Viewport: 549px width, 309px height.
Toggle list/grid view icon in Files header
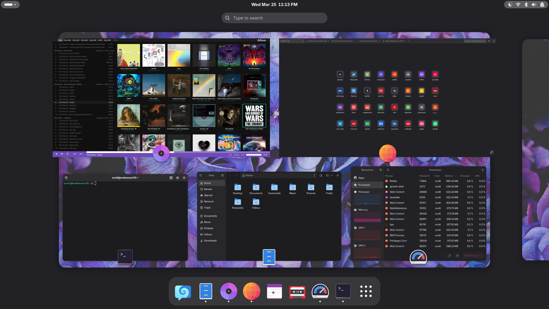(x=327, y=175)
